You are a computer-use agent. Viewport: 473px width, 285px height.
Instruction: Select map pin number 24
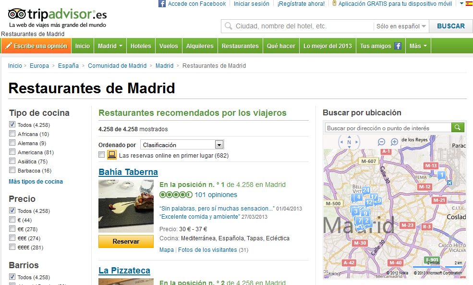point(366,190)
